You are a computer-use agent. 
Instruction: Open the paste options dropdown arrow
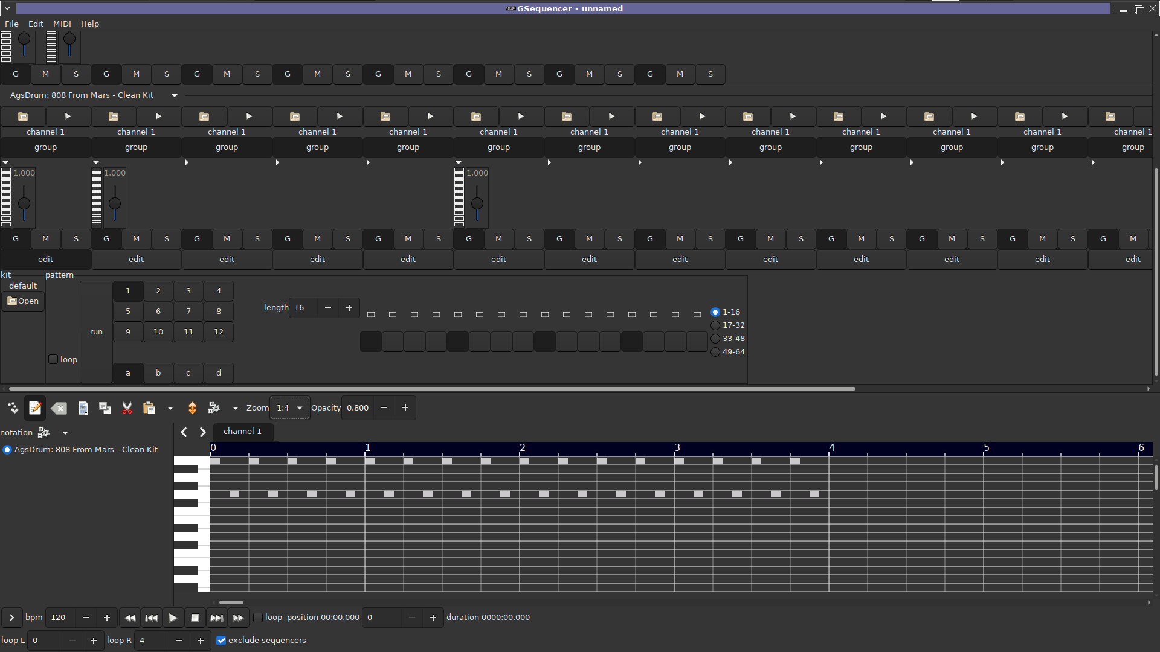tap(170, 408)
